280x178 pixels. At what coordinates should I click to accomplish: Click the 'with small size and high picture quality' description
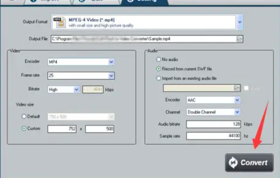[101, 26]
